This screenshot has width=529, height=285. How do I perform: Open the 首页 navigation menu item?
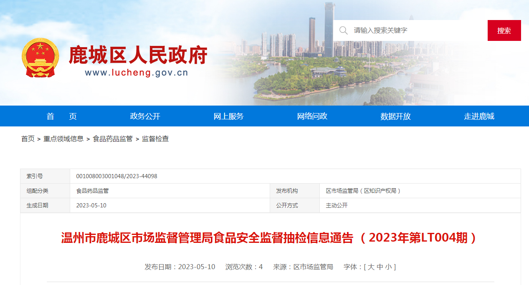61,116
